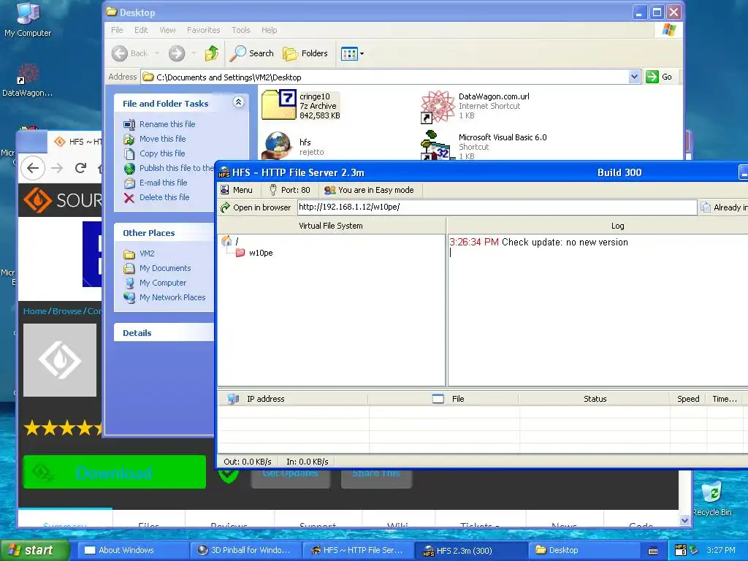Click the Speed column header in HFS
The image size is (748, 561).
click(x=688, y=399)
